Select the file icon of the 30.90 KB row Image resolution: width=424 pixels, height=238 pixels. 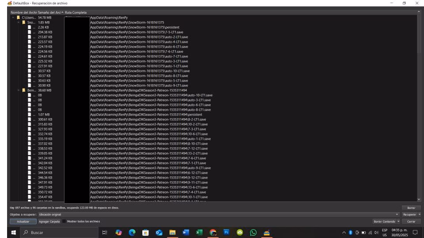click(x=29, y=86)
